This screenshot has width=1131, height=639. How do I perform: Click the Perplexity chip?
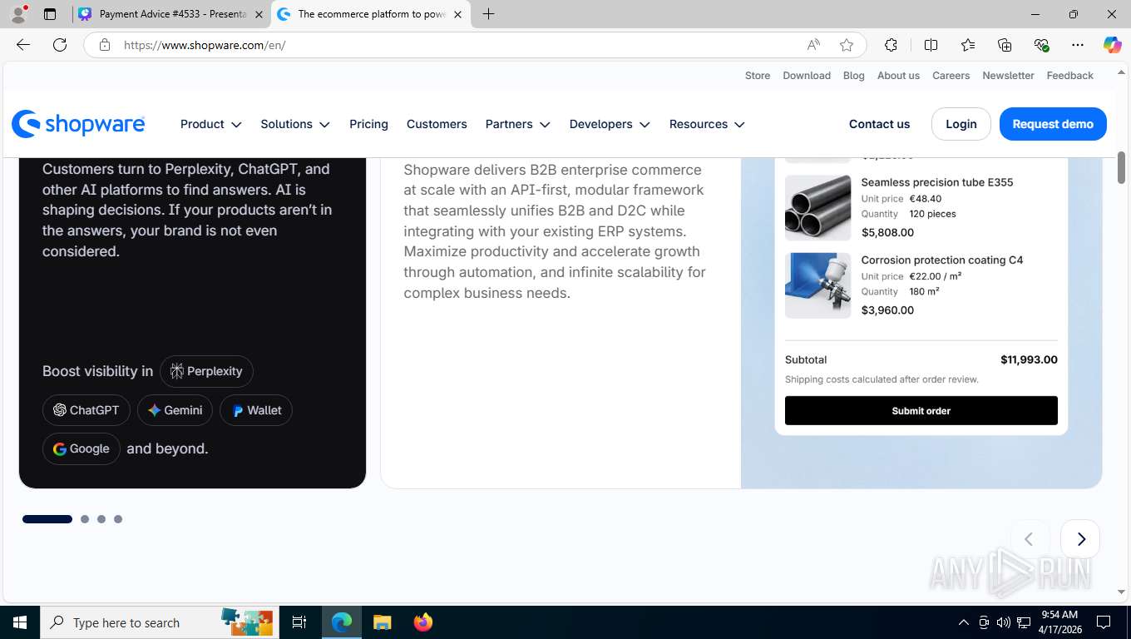[206, 371]
